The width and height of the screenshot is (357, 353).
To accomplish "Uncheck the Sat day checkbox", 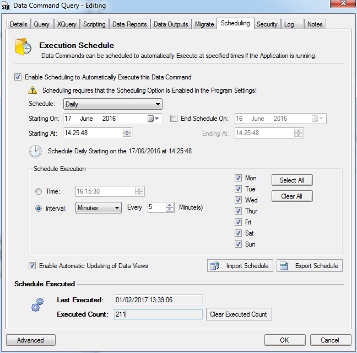I will coord(238,233).
